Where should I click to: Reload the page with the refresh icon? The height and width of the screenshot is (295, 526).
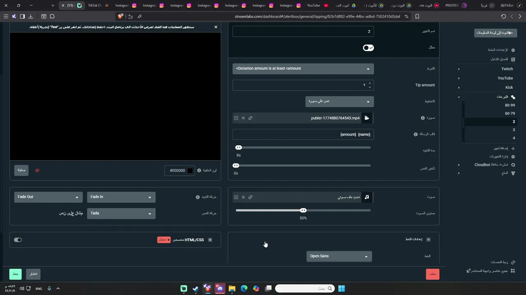click(x=503, y=16)
